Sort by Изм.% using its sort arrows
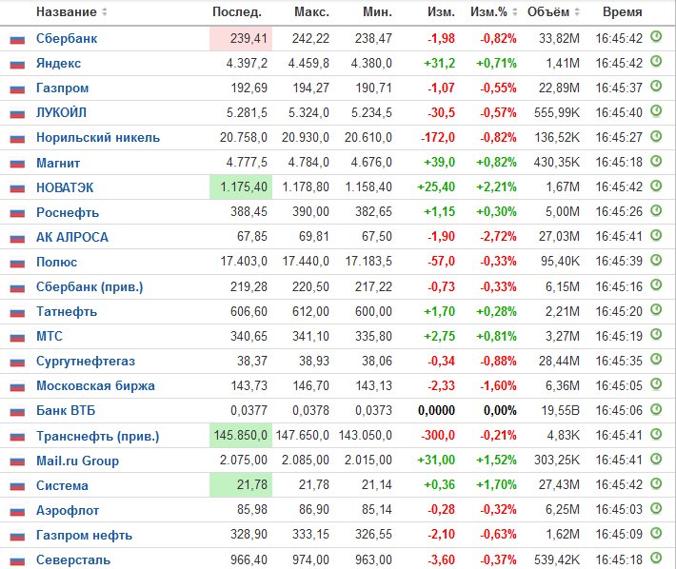The width and height of the screenshot is (676, 569). pyautogui.click(x=514, y=12)
